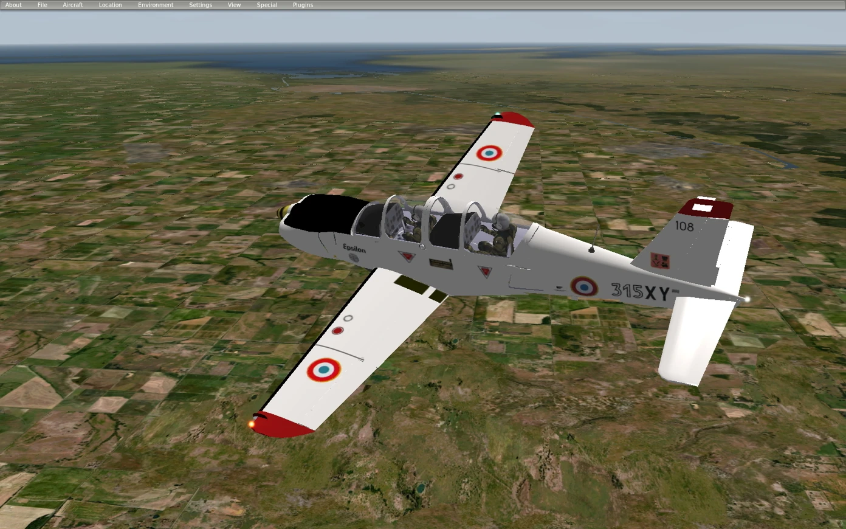Viewport: 846px width, 529px height.
Task: Open the Special menu
Action: click(267, 5)
